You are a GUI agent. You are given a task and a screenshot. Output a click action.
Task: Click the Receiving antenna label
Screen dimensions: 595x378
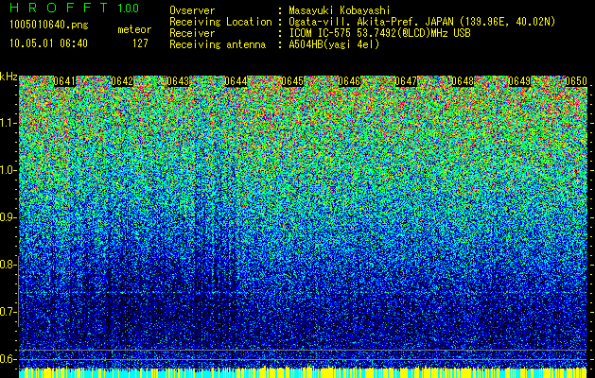[x=218, y=44]
